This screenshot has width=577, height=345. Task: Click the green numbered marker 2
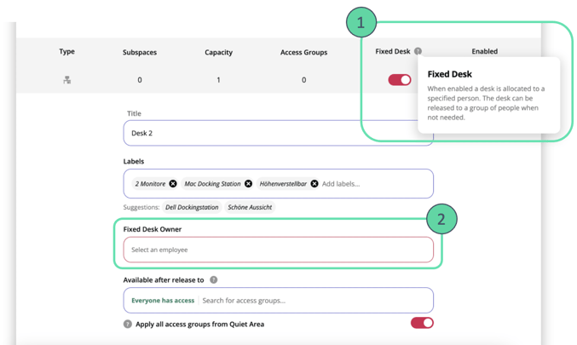(441, 220)
